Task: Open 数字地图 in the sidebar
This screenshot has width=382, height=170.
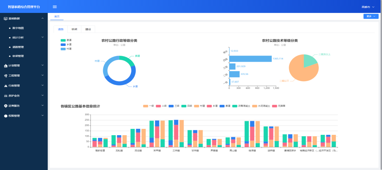Action: pyautogui.click(x=18, y=28)
